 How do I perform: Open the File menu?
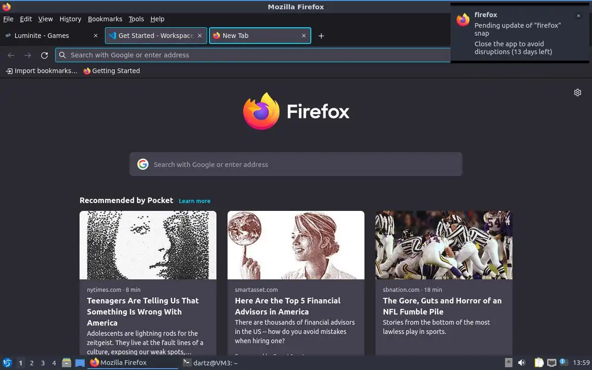[x=8, y=19]
